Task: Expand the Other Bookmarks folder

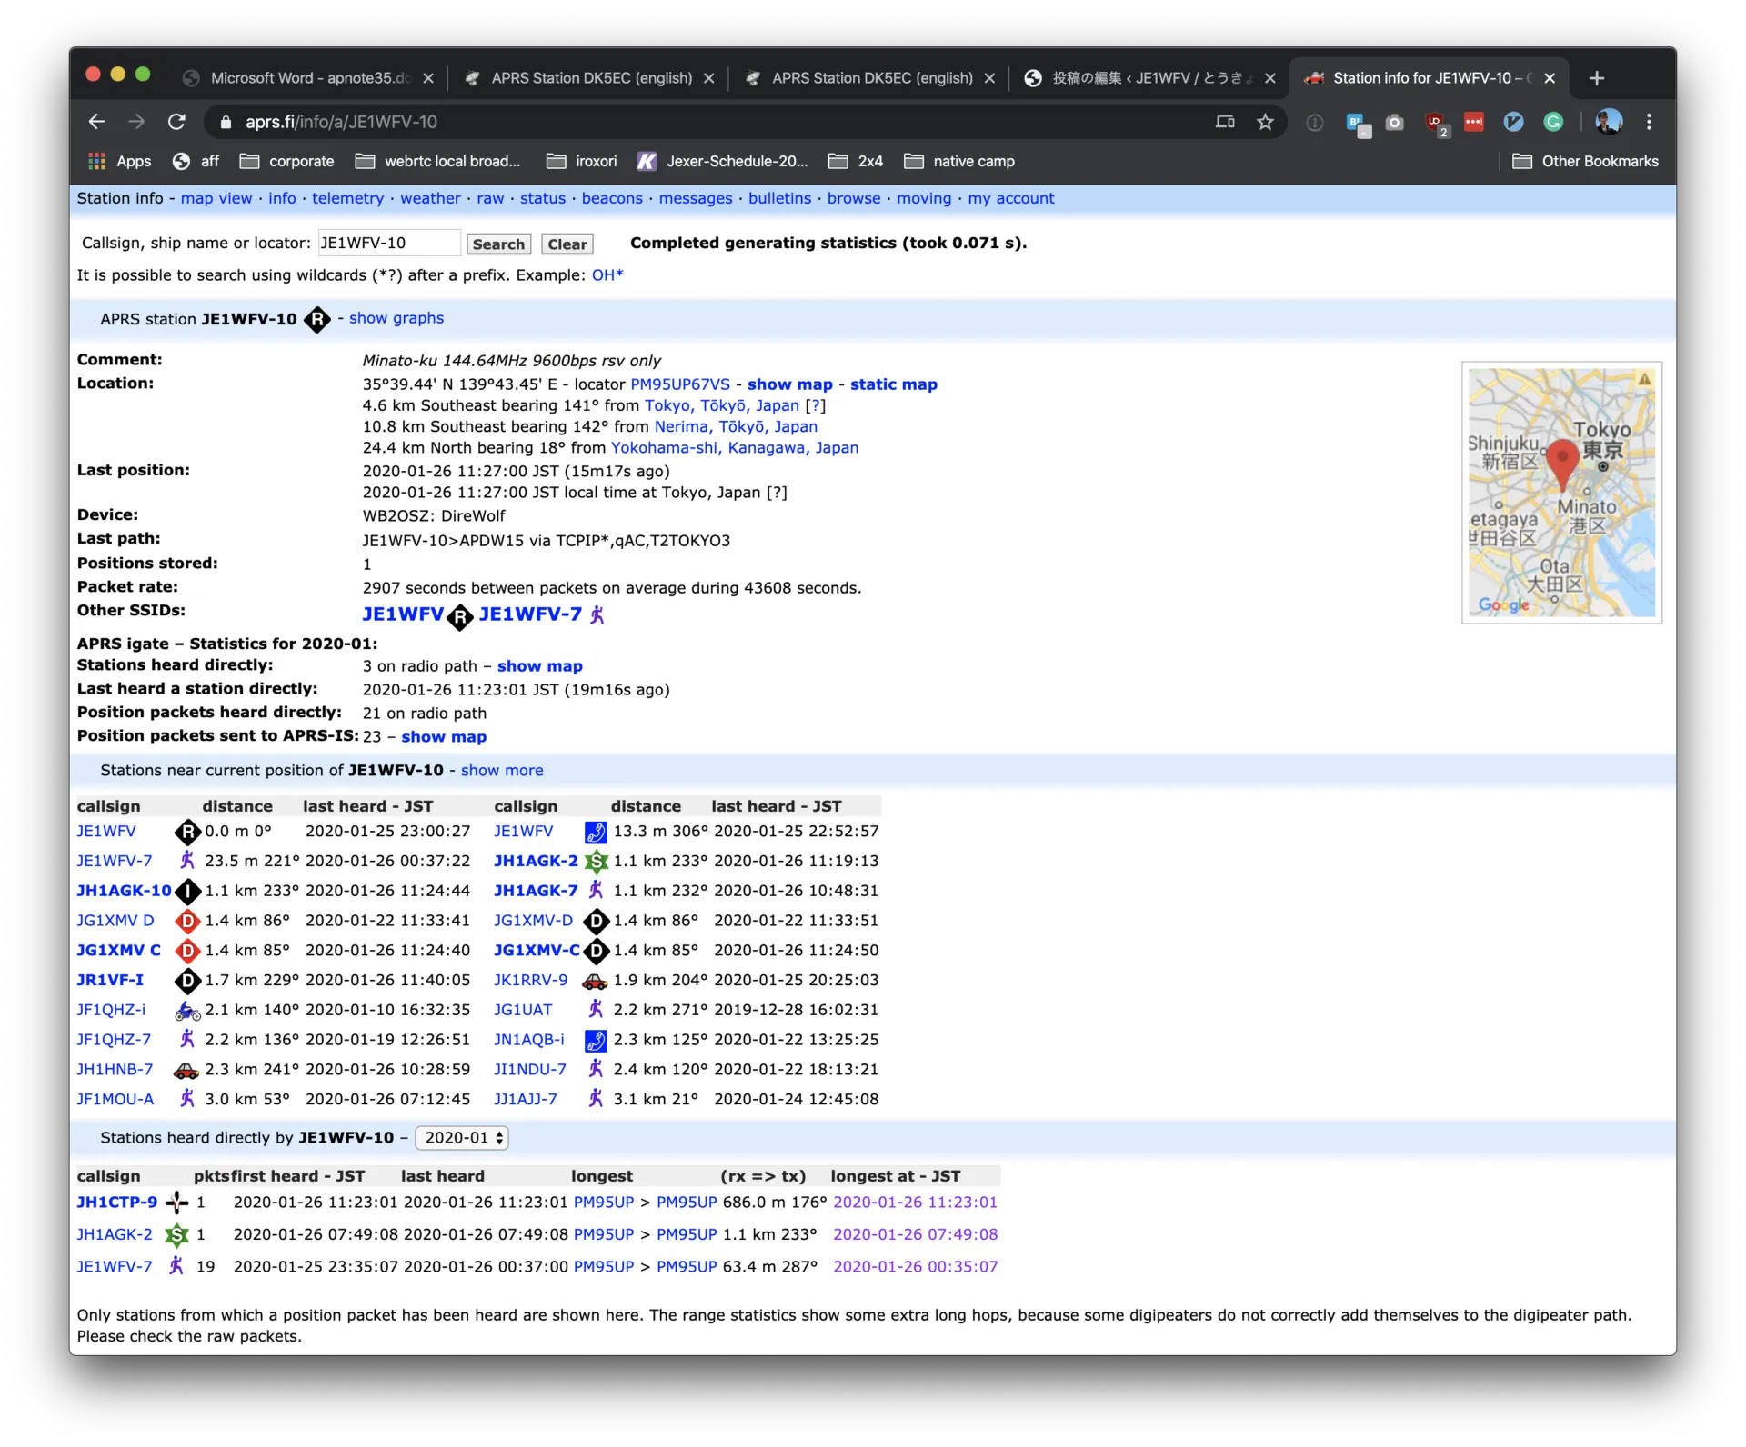Action: (x=1585, y=161)
